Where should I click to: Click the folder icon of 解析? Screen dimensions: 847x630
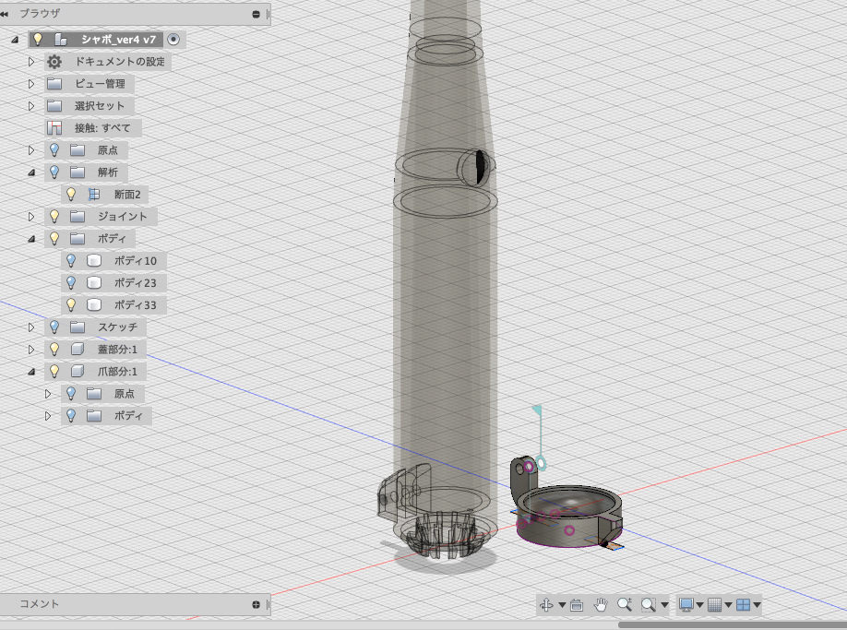click(78, 172)
